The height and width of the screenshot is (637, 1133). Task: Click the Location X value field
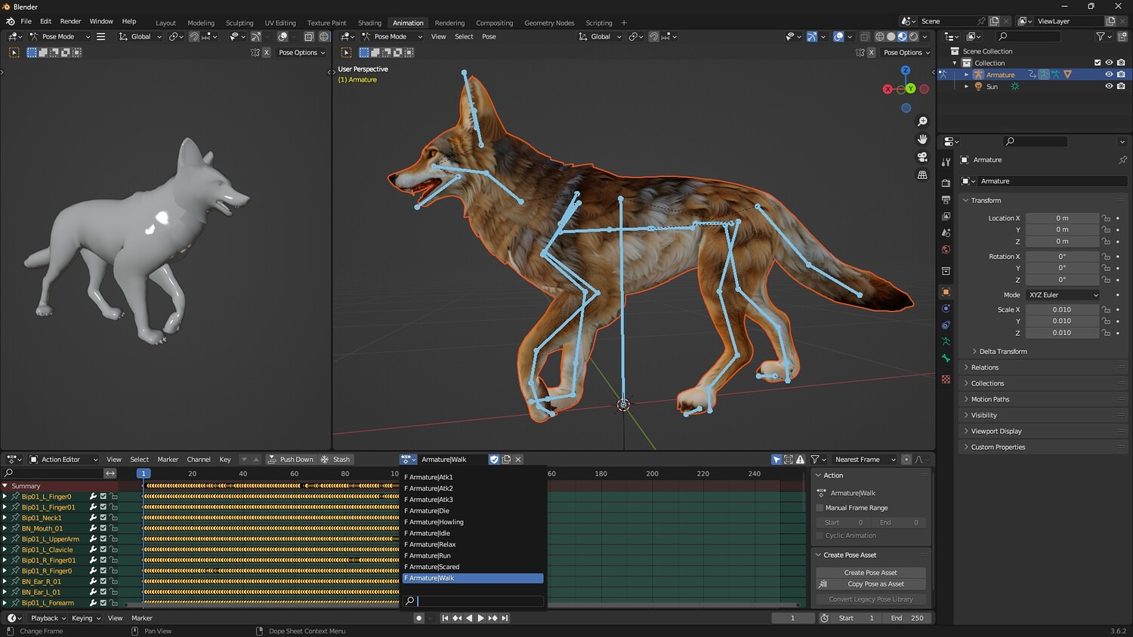[1061, 218]
